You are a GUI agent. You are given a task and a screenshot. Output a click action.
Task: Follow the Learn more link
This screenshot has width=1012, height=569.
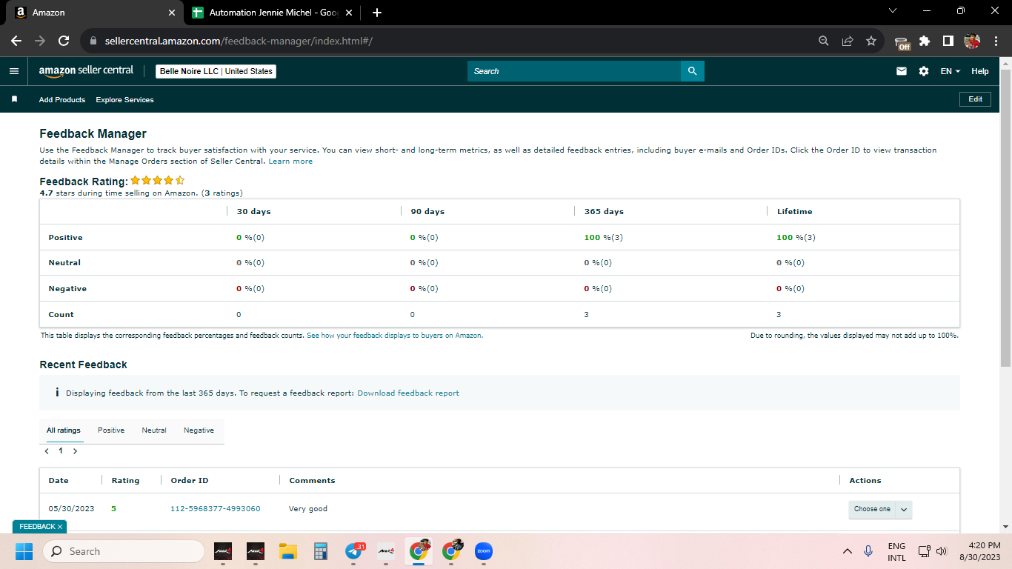[290, 162]
